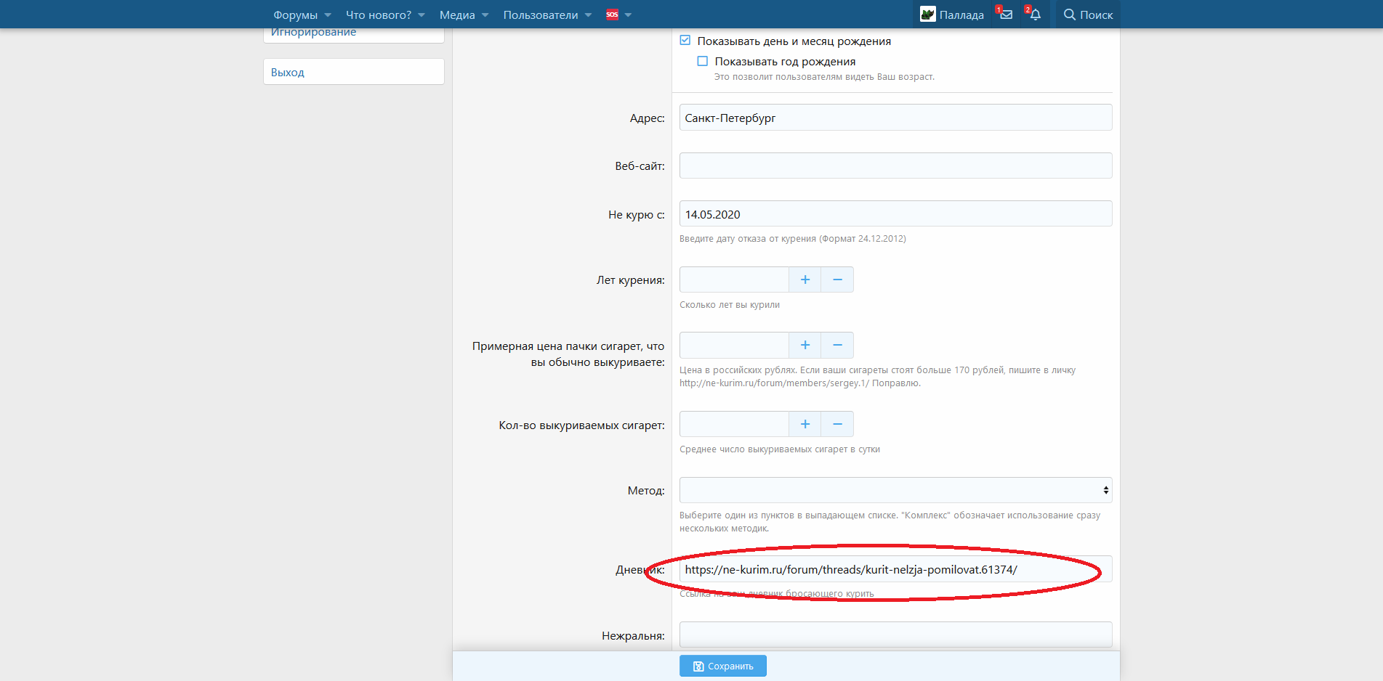Increase Лет курения with plus button
Image resolution: width=1383 pixels, height=681 pixels.
805,280
